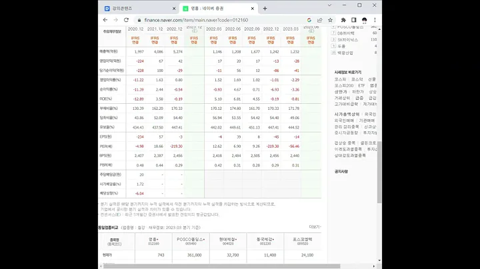Click the vertical scrollbar thumb
The image size is (480, 269).
[379, 172]
